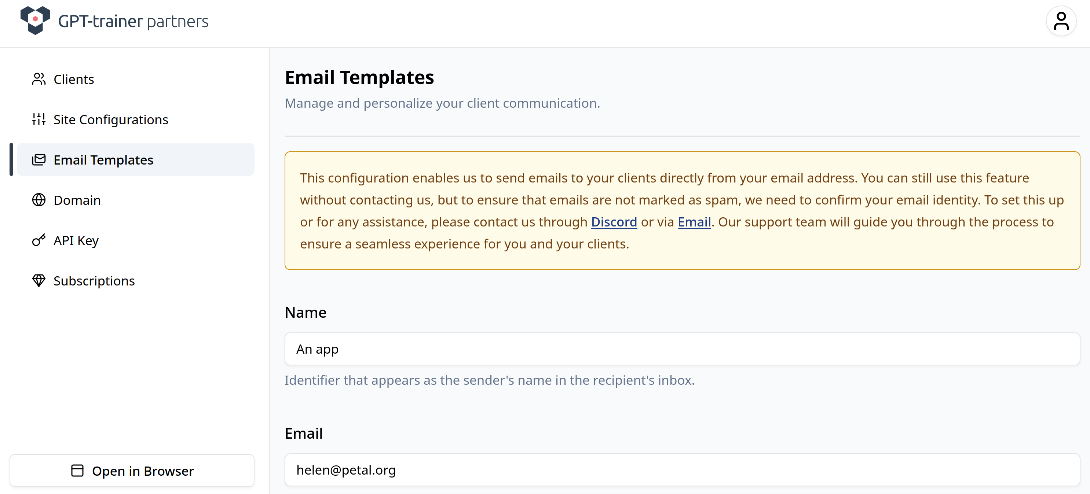Click the API Key key icon
This screenshot has width=1090, height=494.
[x=39, y=240]
